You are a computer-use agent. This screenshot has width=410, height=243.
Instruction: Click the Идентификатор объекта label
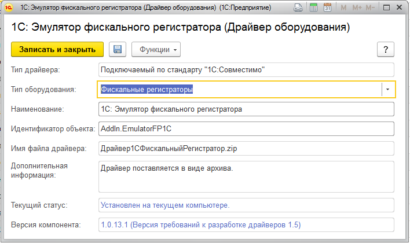coord(53,129)
